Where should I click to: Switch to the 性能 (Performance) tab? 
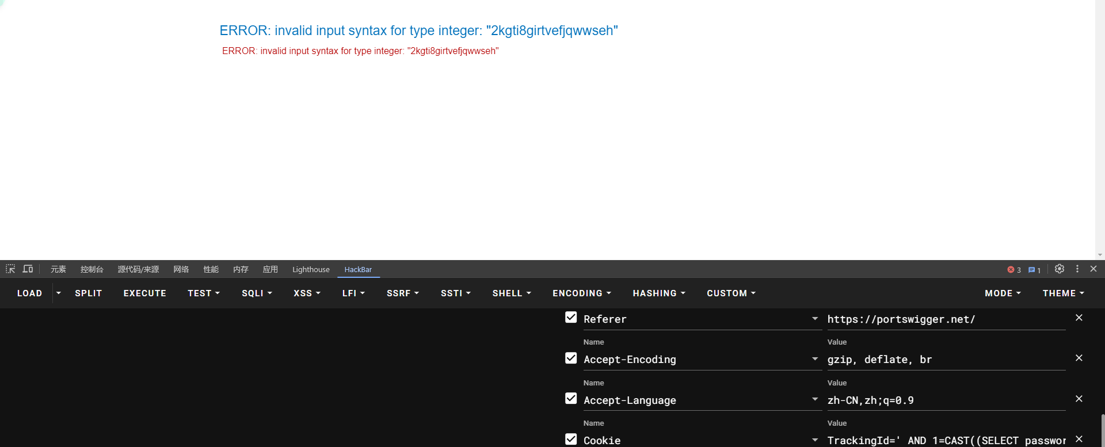(211, 269)
